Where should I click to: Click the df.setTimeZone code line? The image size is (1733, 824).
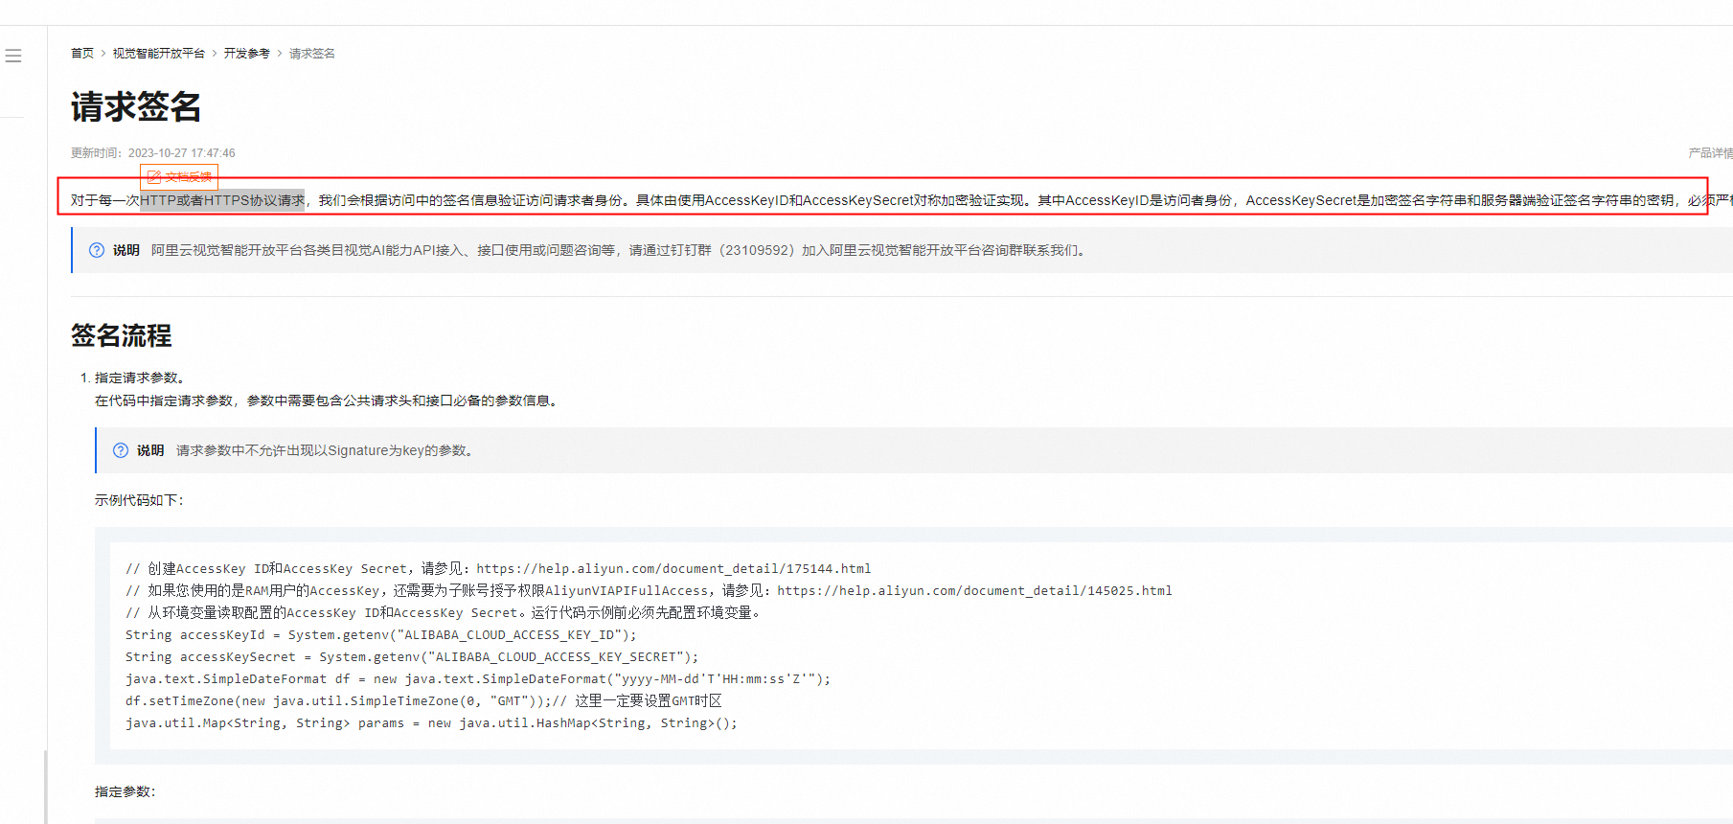(423, 701)
